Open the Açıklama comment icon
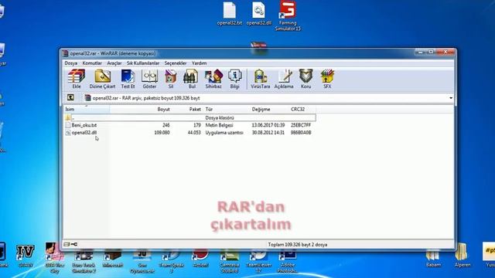Screen dimensions: 495x278 click(284, 79)
